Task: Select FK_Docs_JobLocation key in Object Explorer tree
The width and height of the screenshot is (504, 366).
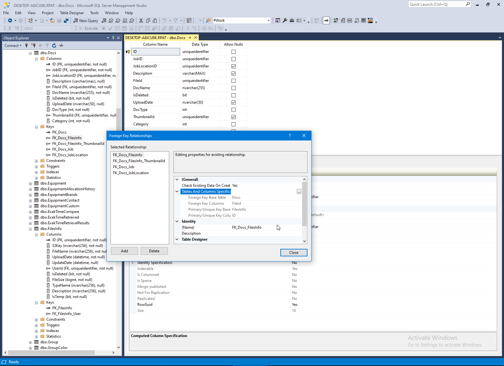Action: (x=70, y=155)
